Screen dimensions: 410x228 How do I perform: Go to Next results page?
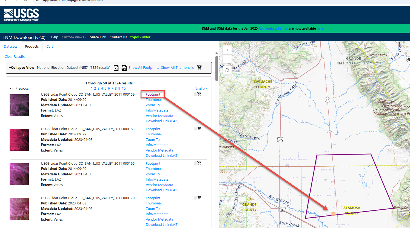pyautogui.click(x=201, y=89)
